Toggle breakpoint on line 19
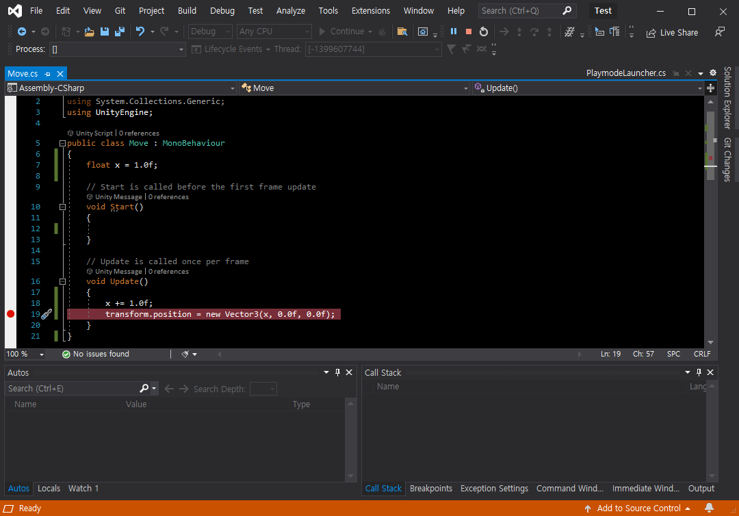 10,314
